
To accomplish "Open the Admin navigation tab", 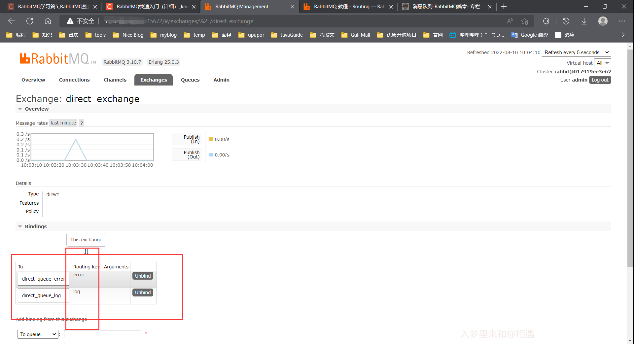I will [x=221, y=80].
